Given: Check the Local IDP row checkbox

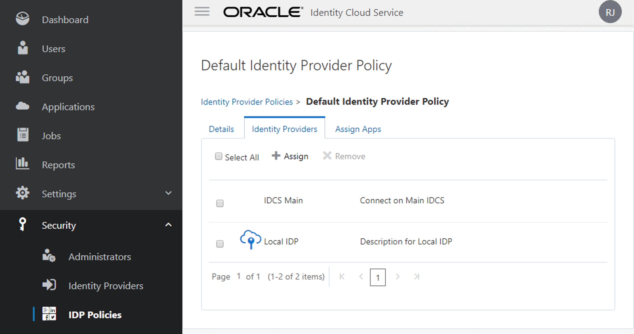Looking at the screenshot, I should pyautogui.click(x=220, y=244).
